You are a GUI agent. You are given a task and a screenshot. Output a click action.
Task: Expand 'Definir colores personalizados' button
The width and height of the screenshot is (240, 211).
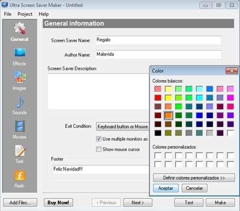click(x=194, y=178)
